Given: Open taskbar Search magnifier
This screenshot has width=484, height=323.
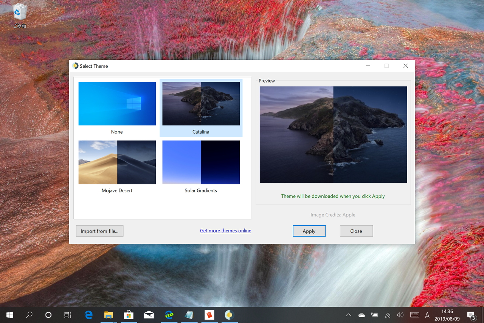Looking at the screenshot, I should [29, 315].
